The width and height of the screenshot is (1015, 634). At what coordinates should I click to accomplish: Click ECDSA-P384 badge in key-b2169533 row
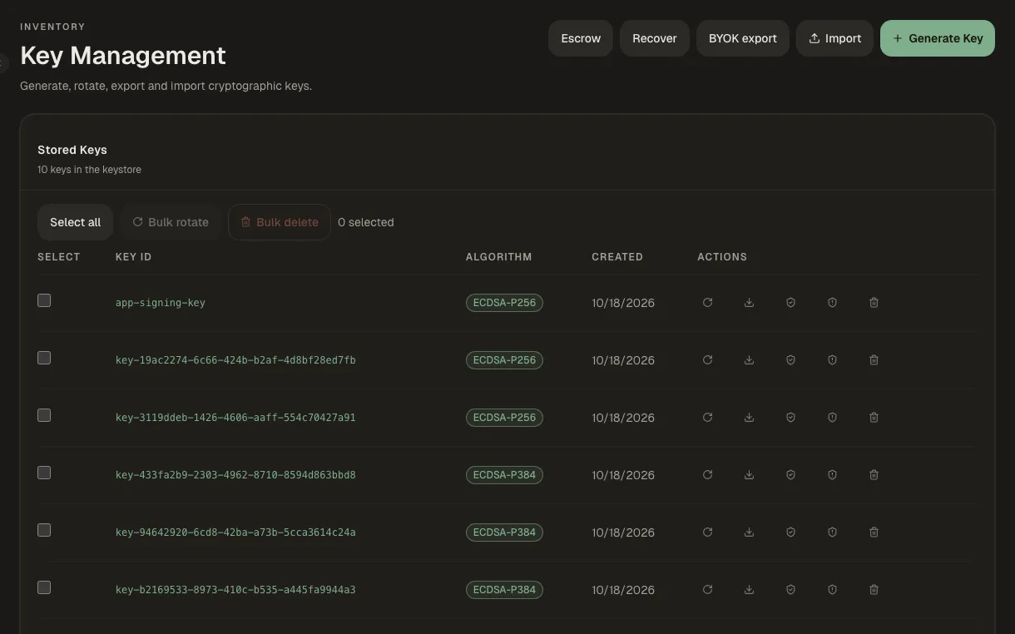[x=504, y=590]
